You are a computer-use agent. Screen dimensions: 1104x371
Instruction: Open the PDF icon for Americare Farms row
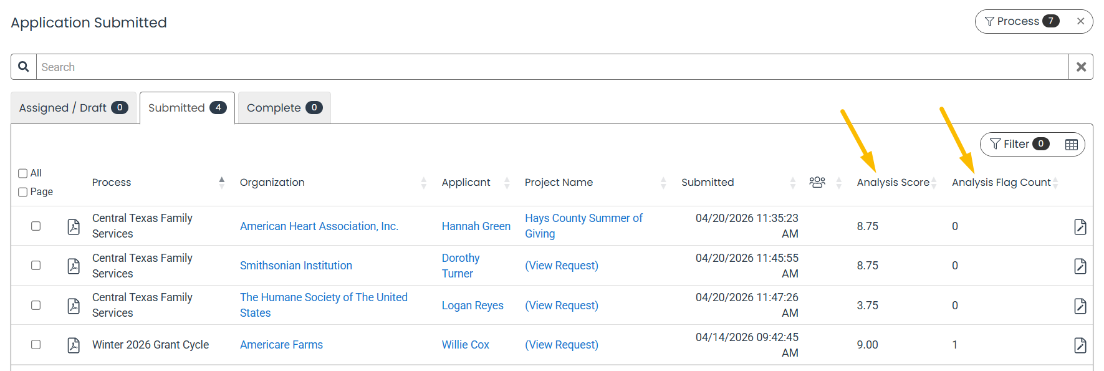coord(74,345)
